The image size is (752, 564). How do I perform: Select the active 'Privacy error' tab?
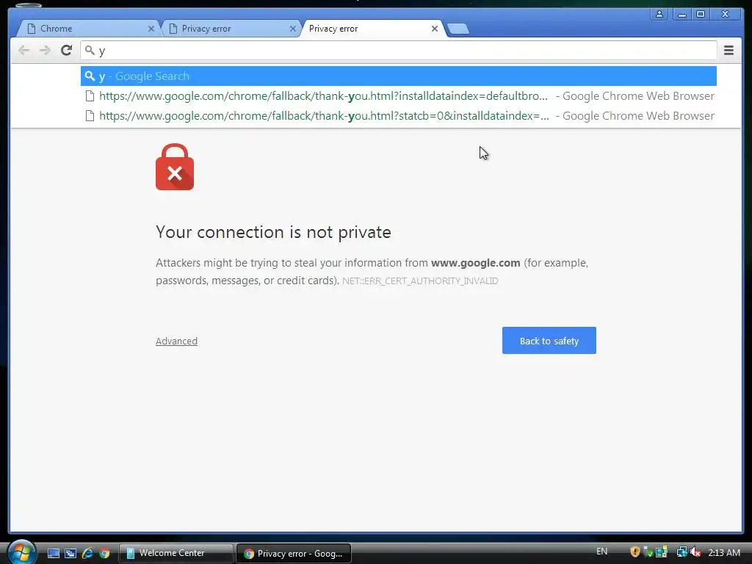point(373,29)
